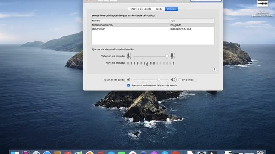The width and height of the screenshot is (275, 154).
Task: Click the Nivel de entrada level meter
Action: pyautogui.click(x=151, y=63)
